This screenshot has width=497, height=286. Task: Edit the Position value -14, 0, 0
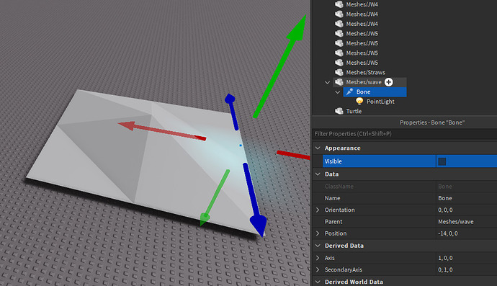[x=467, y=233]
